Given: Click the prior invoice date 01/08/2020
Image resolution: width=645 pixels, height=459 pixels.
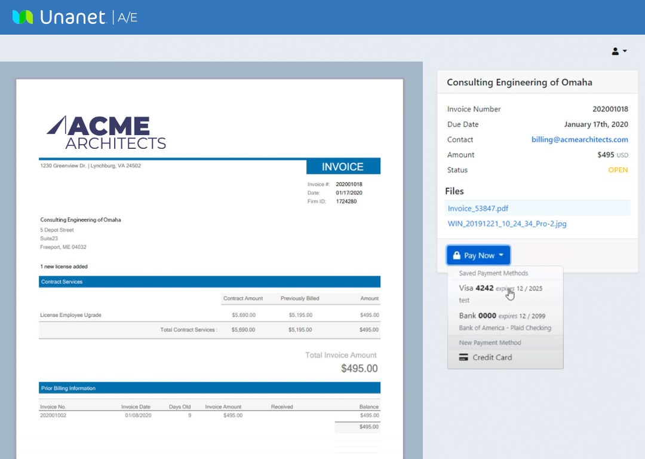Looking at the screenshot, I should 138,415.
